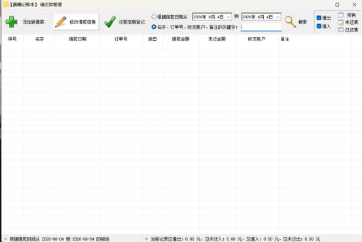Screen dimensions: 362x242
Task: Open the end date dropdown
Action: point(278,17)
